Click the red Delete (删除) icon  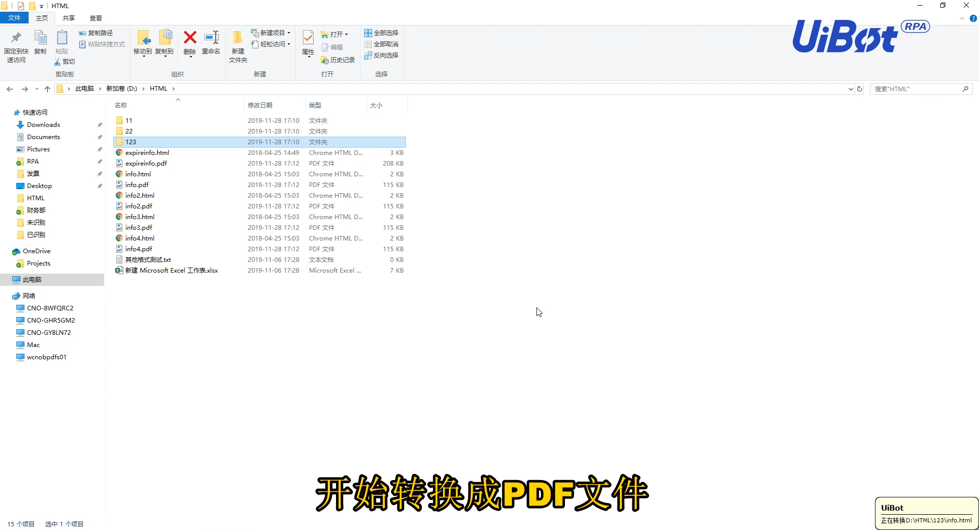coord(190,38)
